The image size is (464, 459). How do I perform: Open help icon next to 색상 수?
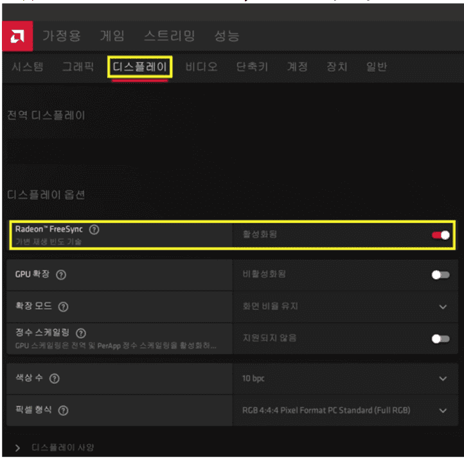tap(55, 379)
